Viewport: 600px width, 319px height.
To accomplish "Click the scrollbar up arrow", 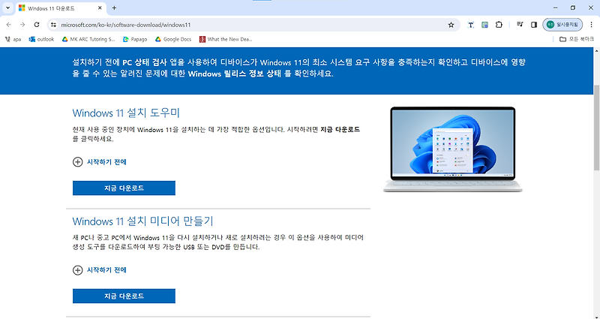I will point(596,50).
